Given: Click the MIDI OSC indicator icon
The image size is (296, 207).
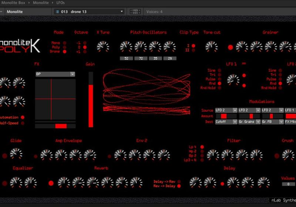Looking at the screenshot, I should (x=135, y=11).
